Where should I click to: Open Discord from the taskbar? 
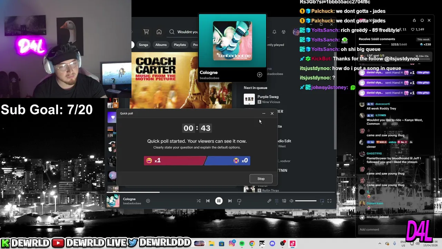coord(272,243)
